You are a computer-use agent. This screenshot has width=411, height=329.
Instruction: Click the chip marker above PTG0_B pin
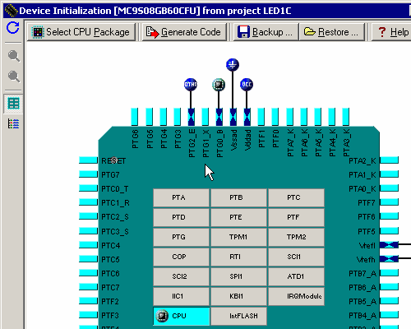click(219, 85)
